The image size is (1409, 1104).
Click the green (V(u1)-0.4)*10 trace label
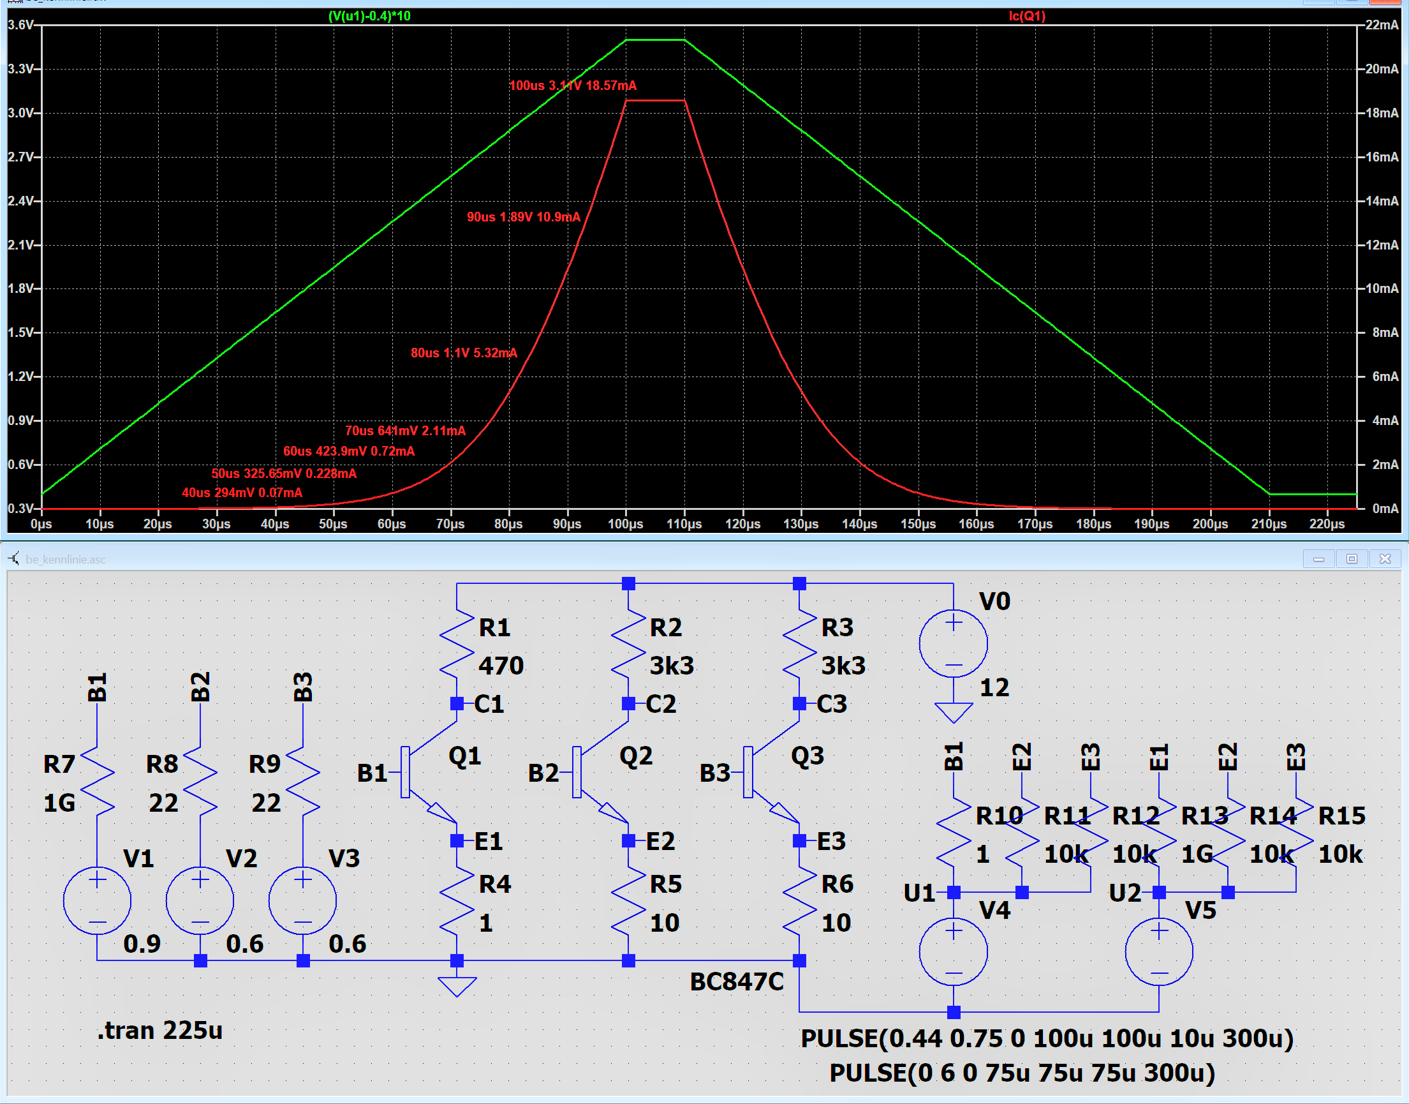click(x=369, y=16)
